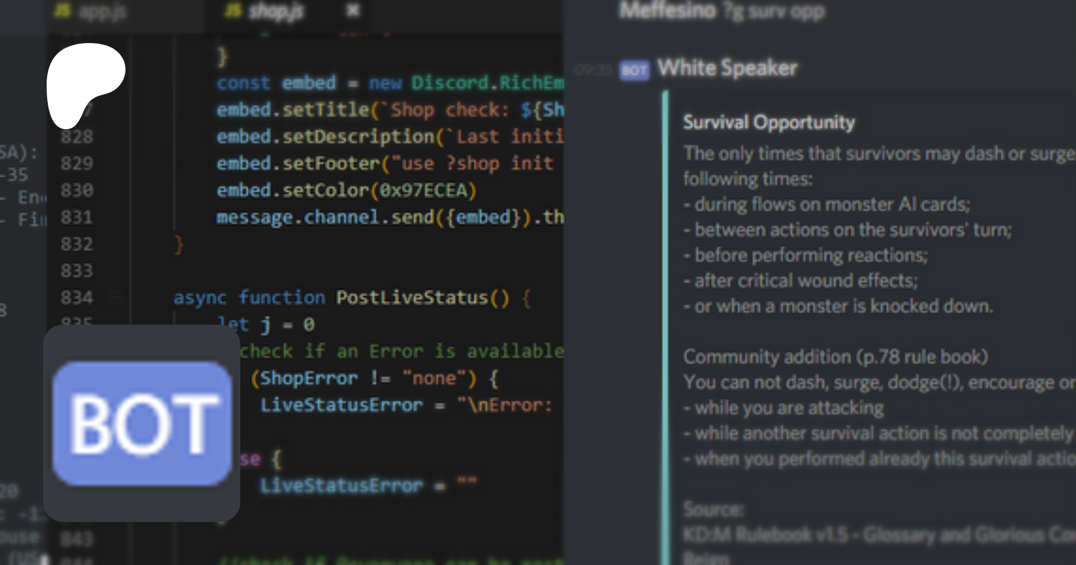
Task: Click the 0x97ECEA color value in setColor
Action: tap(423, 191)
